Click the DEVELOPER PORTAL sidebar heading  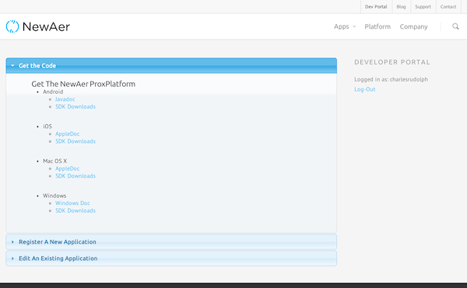pos(392,62)
